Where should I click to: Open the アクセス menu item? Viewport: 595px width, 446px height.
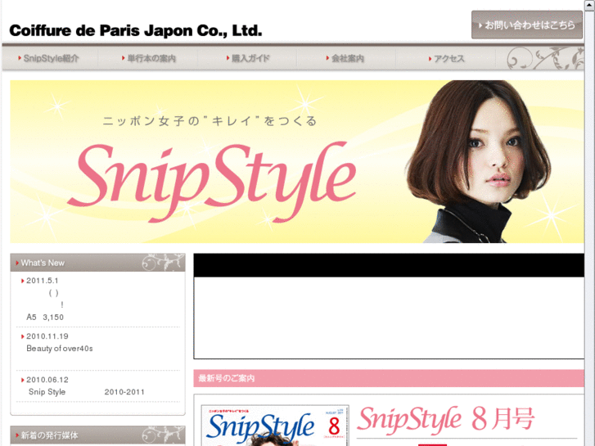[446, 58]
